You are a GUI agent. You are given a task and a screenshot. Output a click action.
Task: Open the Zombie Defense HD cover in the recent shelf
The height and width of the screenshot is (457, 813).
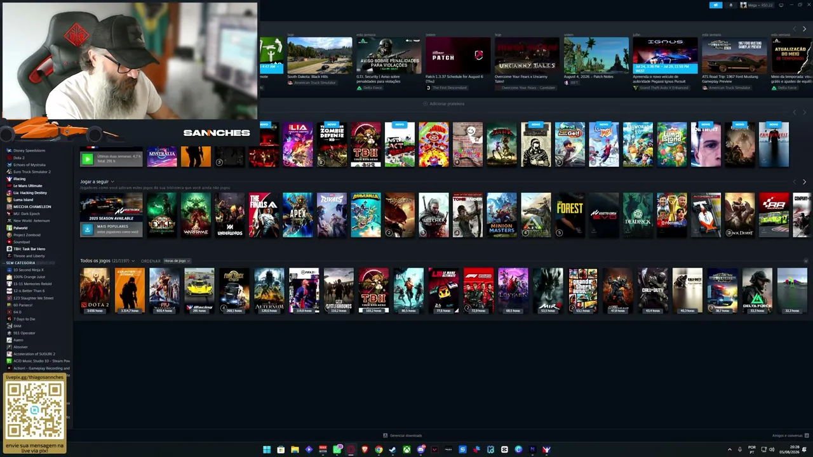[x=332, y=145]
